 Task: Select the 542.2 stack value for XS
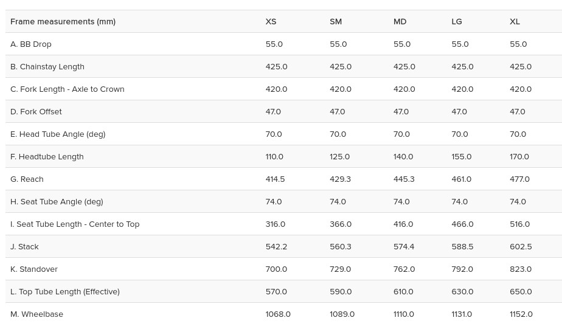(276, 246)
